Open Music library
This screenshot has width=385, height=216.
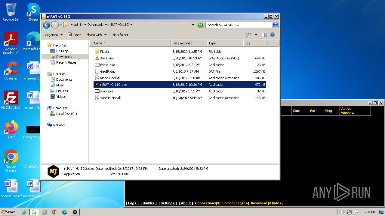[x=60, y=85]
